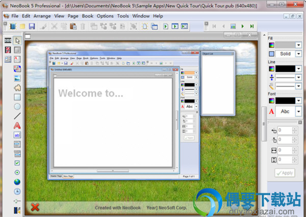Click the red X exit button on page
This screenshot has height=217, width=306.
coord(35,207)
